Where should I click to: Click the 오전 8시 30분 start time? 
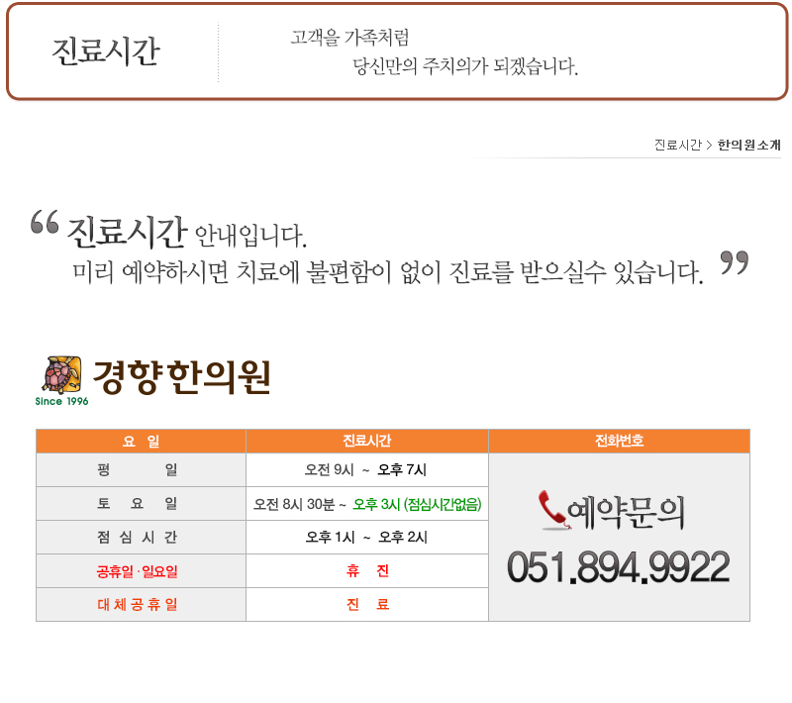[x=294, y=504]
